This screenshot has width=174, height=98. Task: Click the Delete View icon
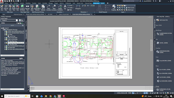coord(18,8)
